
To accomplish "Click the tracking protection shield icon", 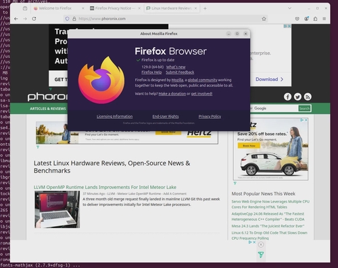I will (67, 19).
